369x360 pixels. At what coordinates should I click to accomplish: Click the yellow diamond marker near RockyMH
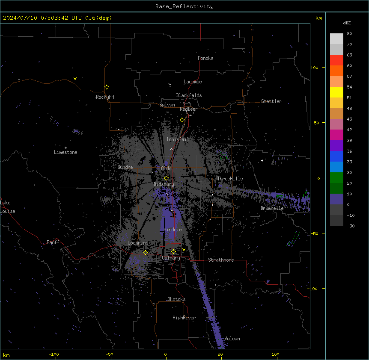point(107,87)
